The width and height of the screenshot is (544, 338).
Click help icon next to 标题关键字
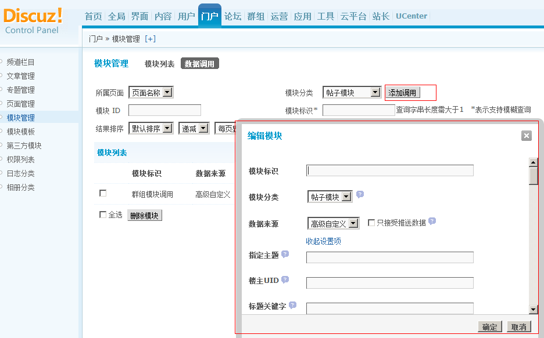click(x=292, y=305)
